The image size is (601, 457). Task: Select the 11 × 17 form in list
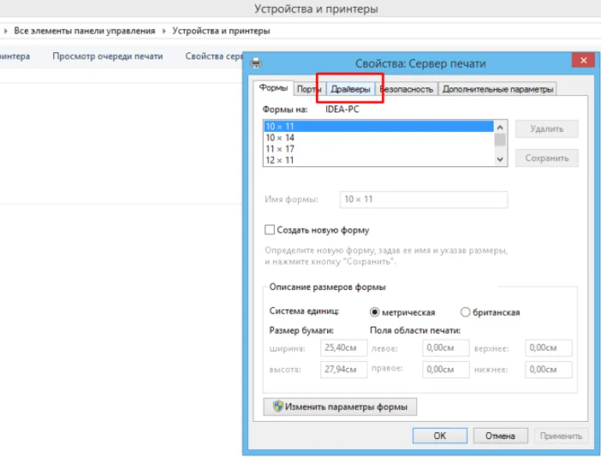click(x=379, y=148)
